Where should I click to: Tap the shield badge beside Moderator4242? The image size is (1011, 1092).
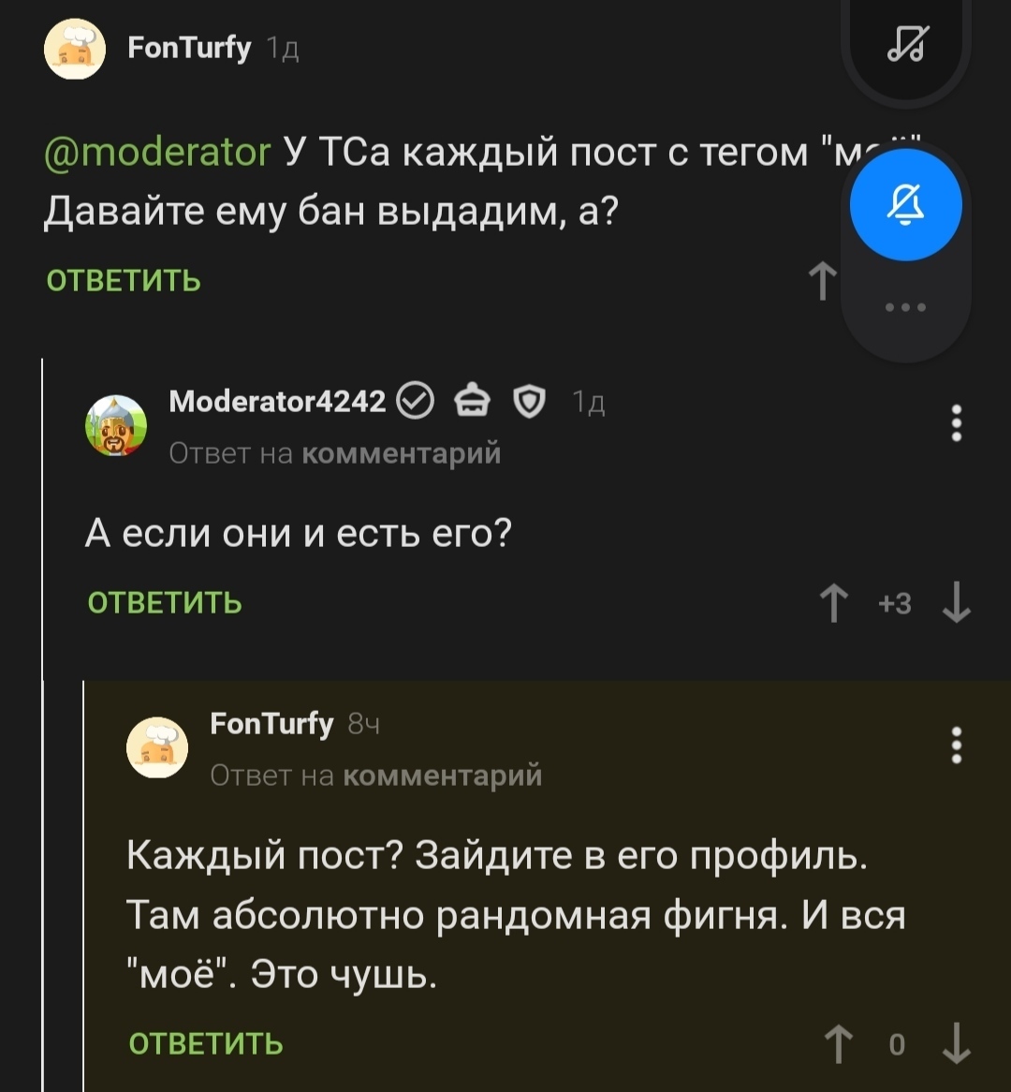click(x=529, y=402)
